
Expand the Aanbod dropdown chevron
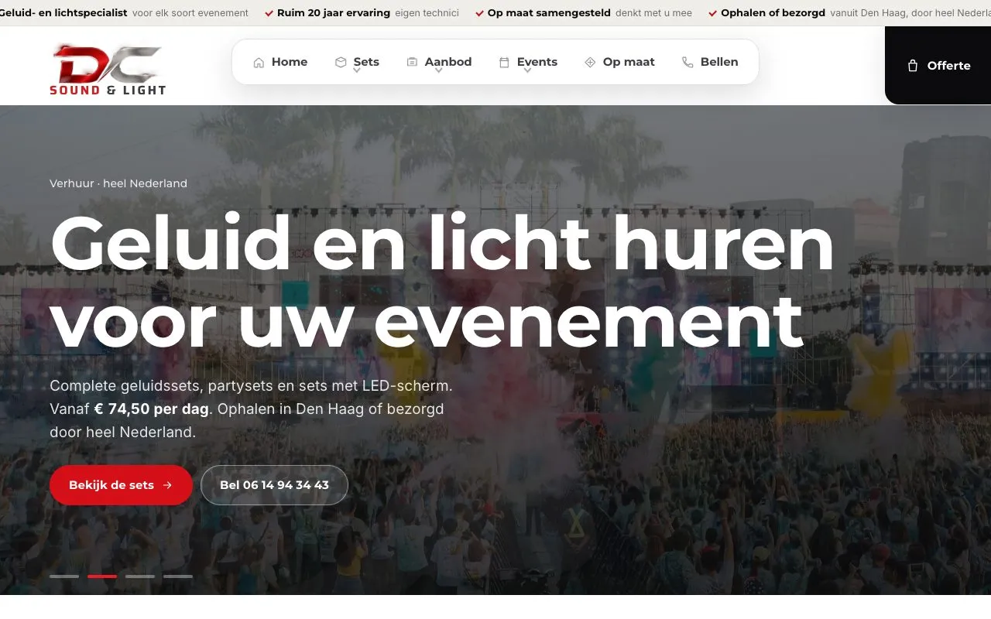[438, 71]
